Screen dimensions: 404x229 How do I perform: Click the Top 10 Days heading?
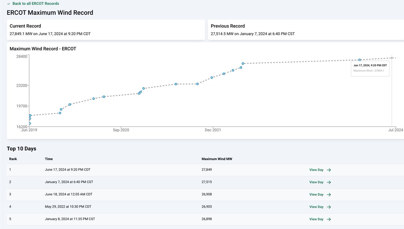(x=22, y=148)
